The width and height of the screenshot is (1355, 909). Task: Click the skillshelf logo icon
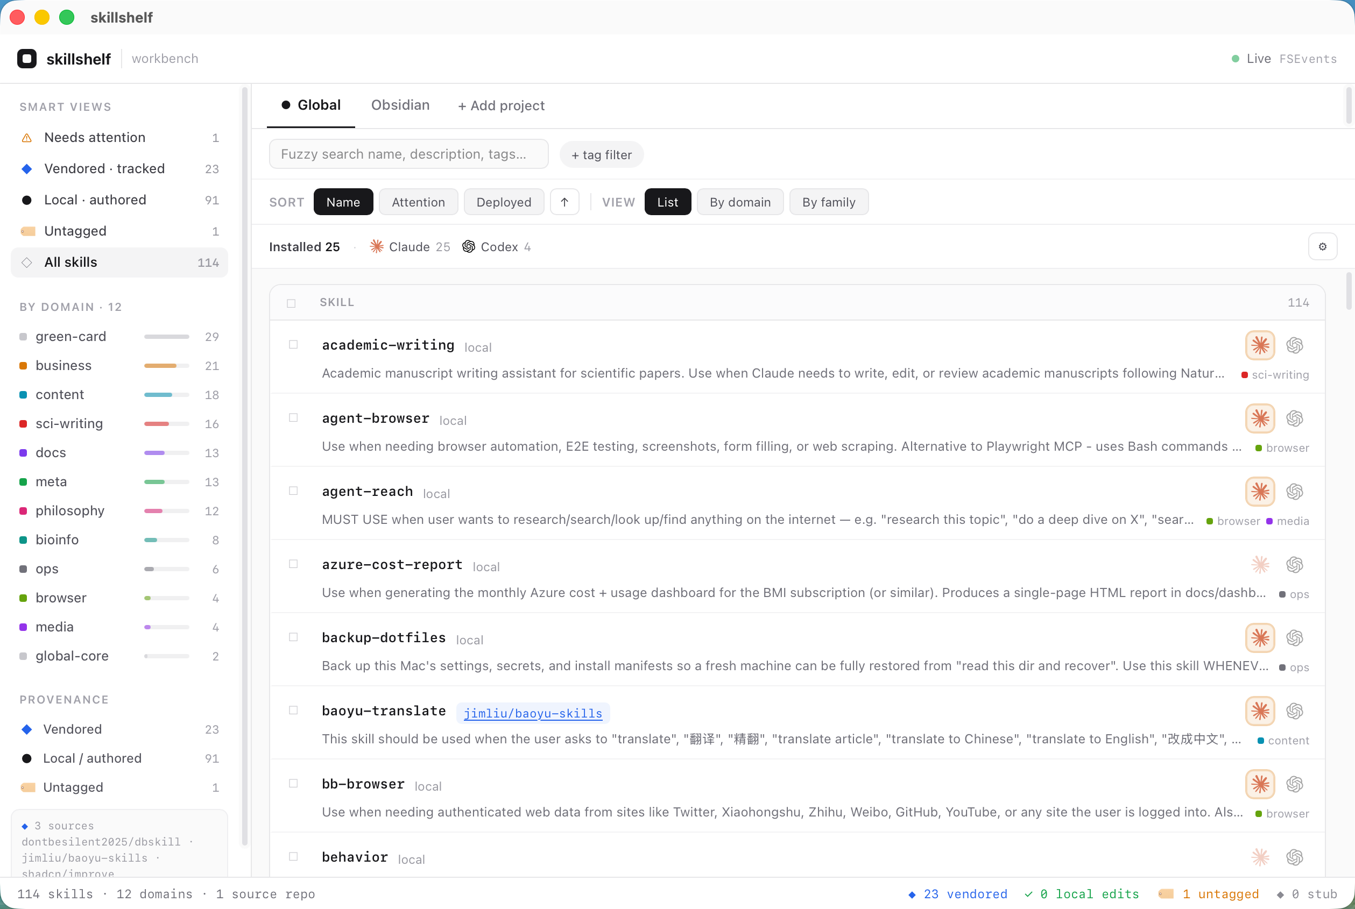point(27,59)
